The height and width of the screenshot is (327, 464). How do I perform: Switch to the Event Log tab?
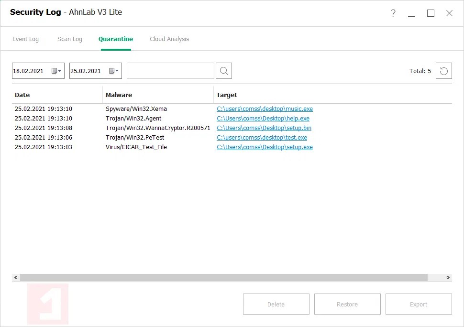click(26, 39)
